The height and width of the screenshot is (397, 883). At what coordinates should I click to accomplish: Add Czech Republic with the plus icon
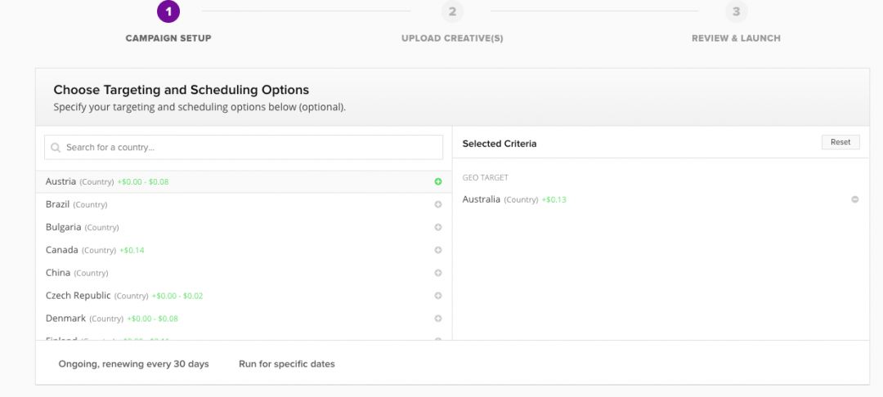pyautogui.click(x=438, y=296)
